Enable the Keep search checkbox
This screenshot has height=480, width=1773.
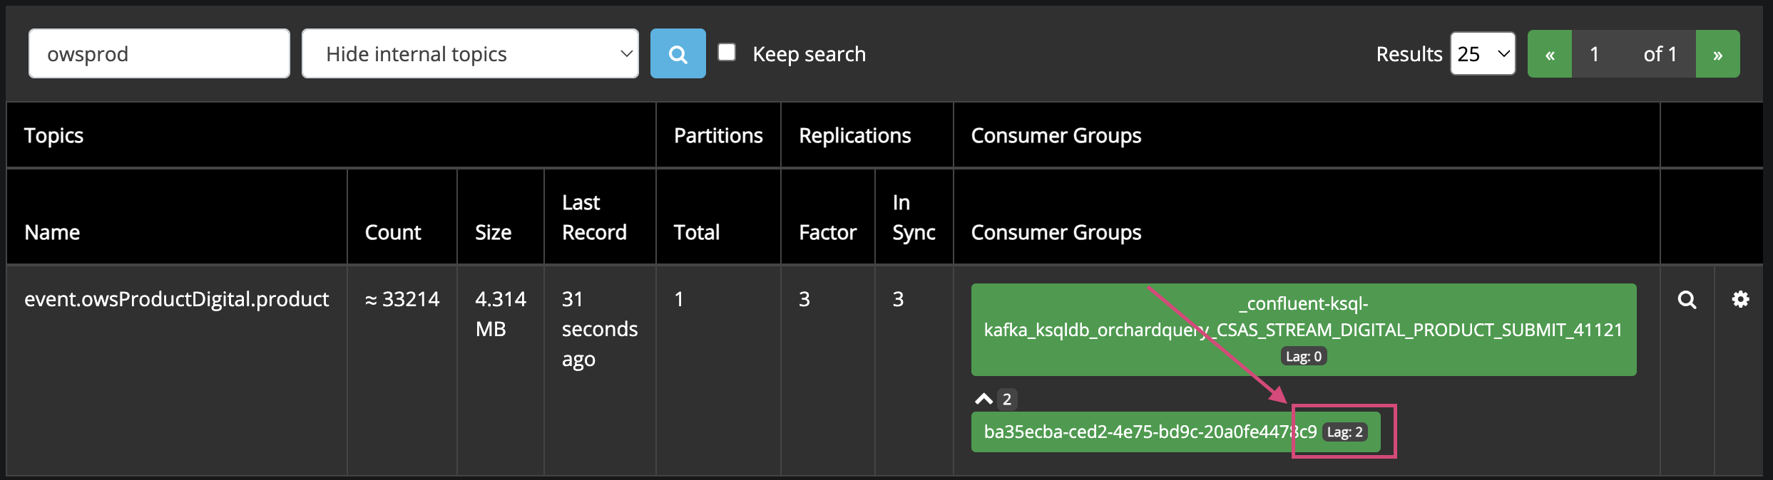(x=727, y=52)
